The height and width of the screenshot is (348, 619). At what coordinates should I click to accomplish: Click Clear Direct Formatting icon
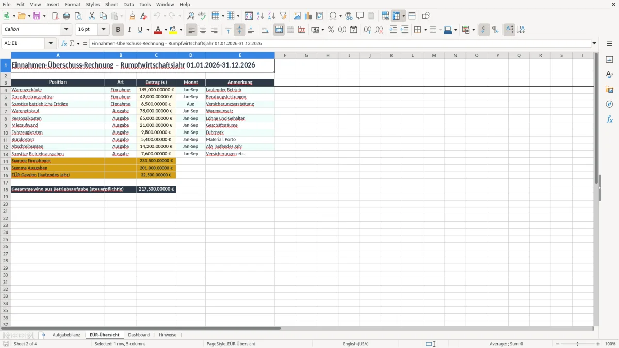coord(143,16)
